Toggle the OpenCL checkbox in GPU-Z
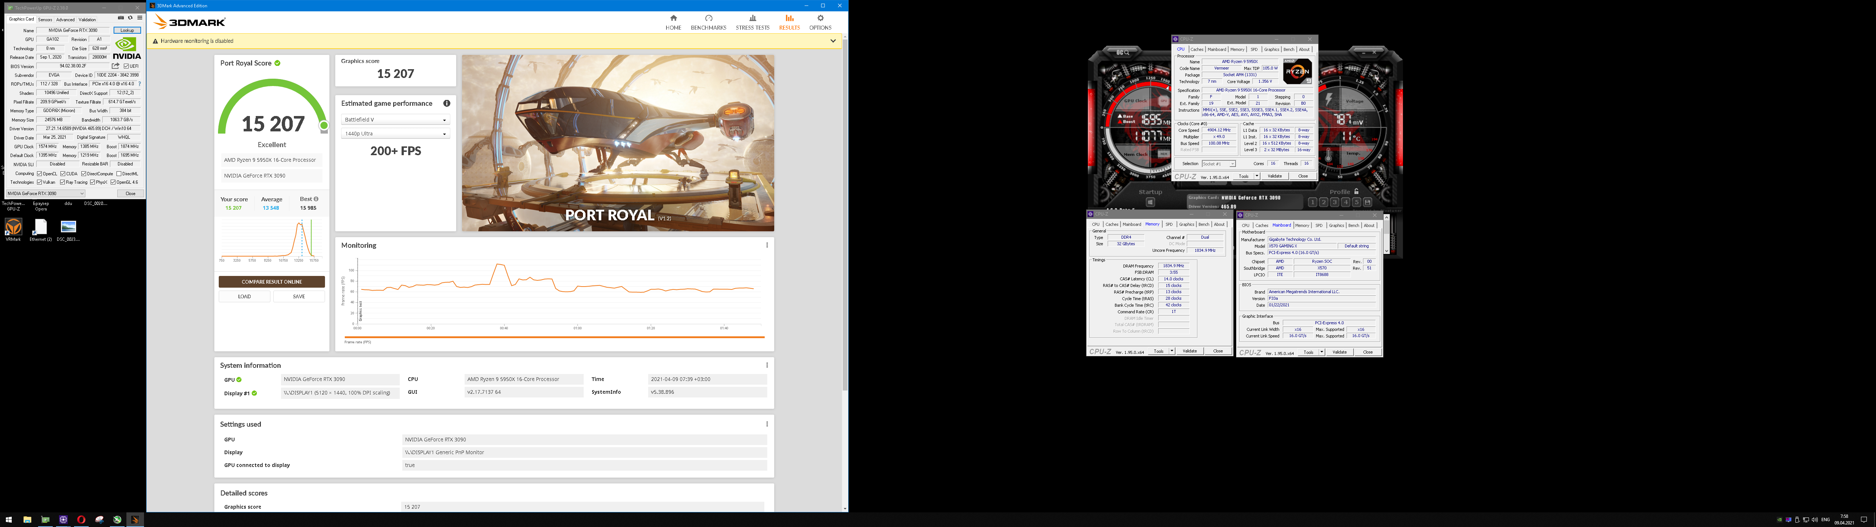Screen dimensions: 1876x527 [40, 174]
